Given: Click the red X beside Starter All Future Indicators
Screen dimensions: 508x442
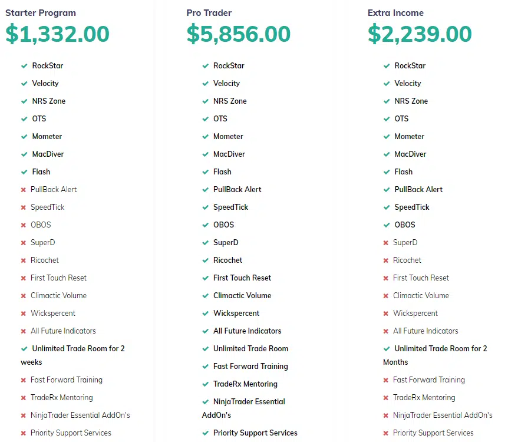Looking at the screenshot, I should tap(24, 331).
